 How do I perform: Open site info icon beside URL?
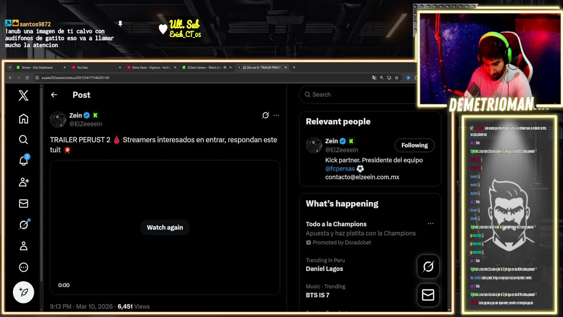[37, 78]
